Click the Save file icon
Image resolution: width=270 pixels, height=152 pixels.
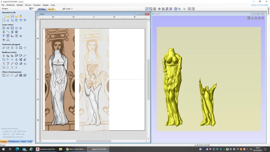(12, 16)
